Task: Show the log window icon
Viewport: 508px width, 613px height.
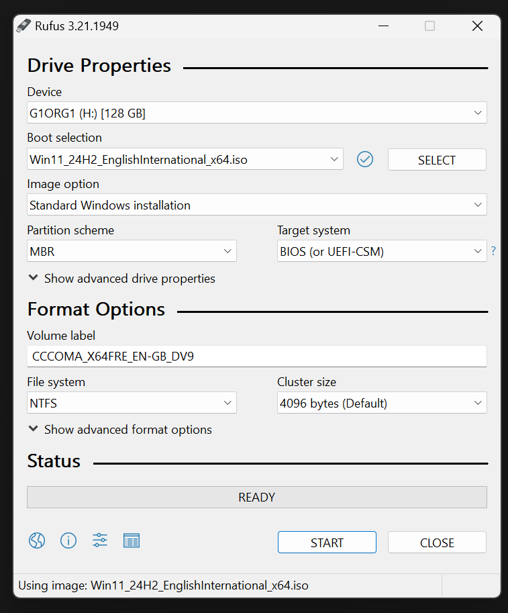Action: coord(132,540)
